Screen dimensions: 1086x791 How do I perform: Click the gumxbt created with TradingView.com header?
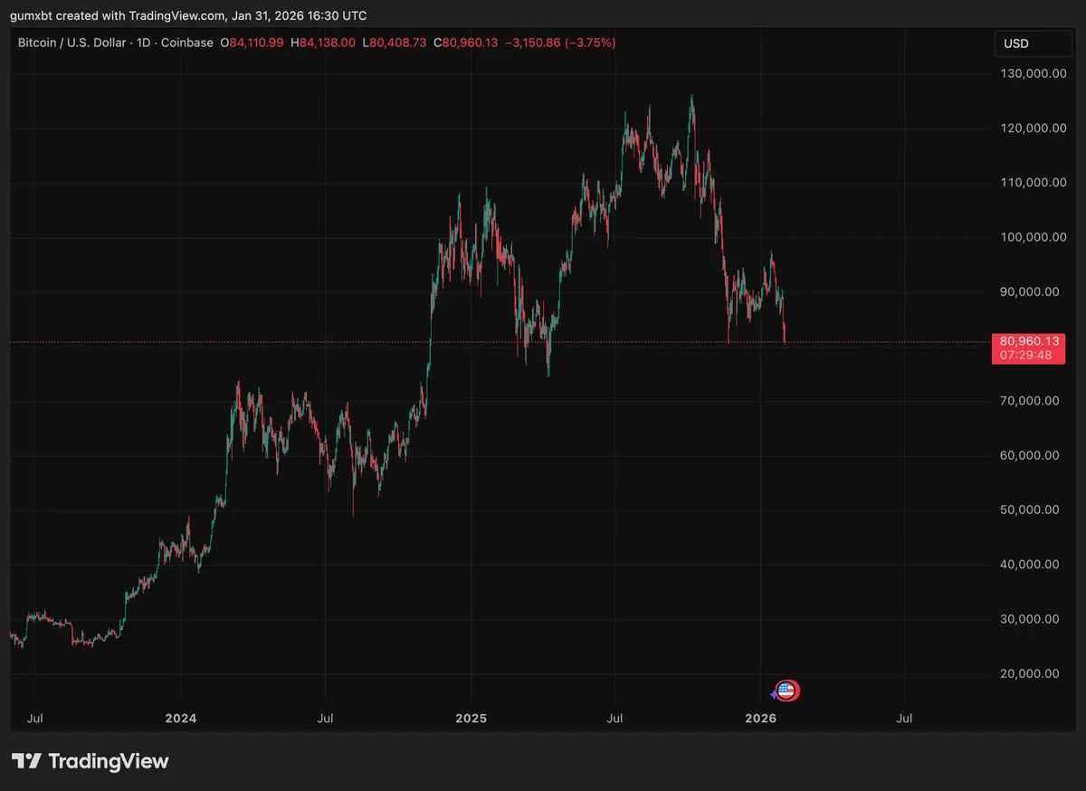click(190, 15)
